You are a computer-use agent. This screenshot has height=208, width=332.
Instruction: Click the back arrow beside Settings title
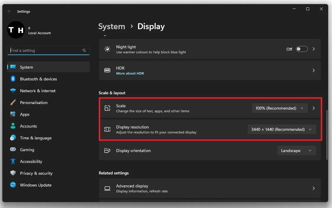click(9, 11)
